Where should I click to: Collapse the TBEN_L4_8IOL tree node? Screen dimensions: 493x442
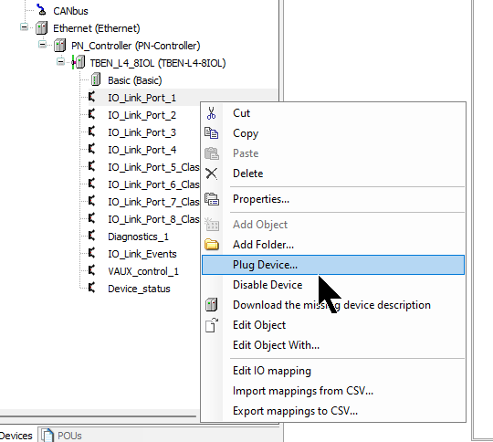[60, 62]
